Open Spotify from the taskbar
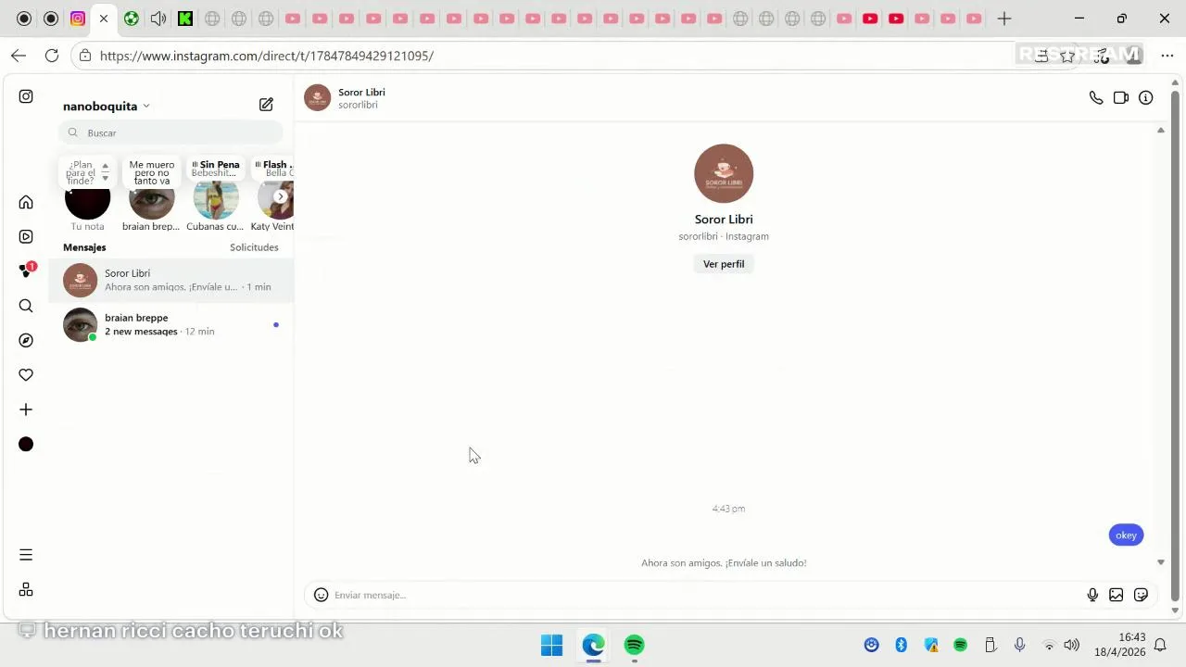The width and height of the screenshot is (1186, 667). click(x=634, y=645)
